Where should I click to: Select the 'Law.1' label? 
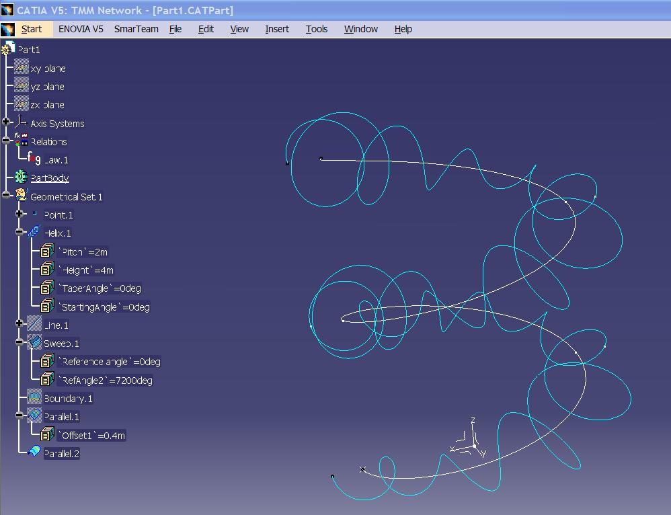(x=56, y=160)
